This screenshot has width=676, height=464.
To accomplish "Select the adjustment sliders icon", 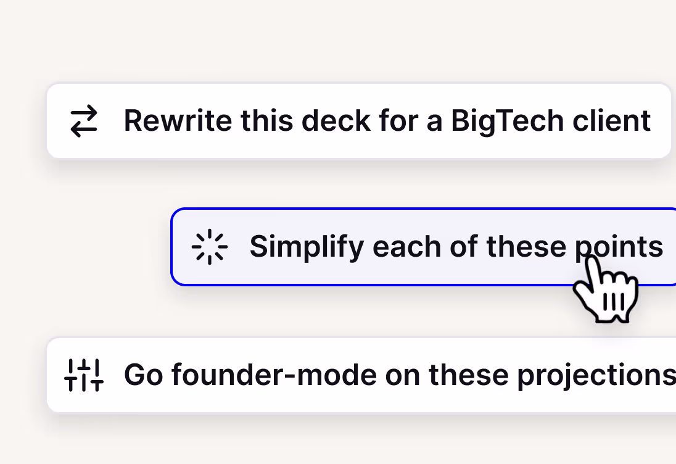I will tap(84, 375).
